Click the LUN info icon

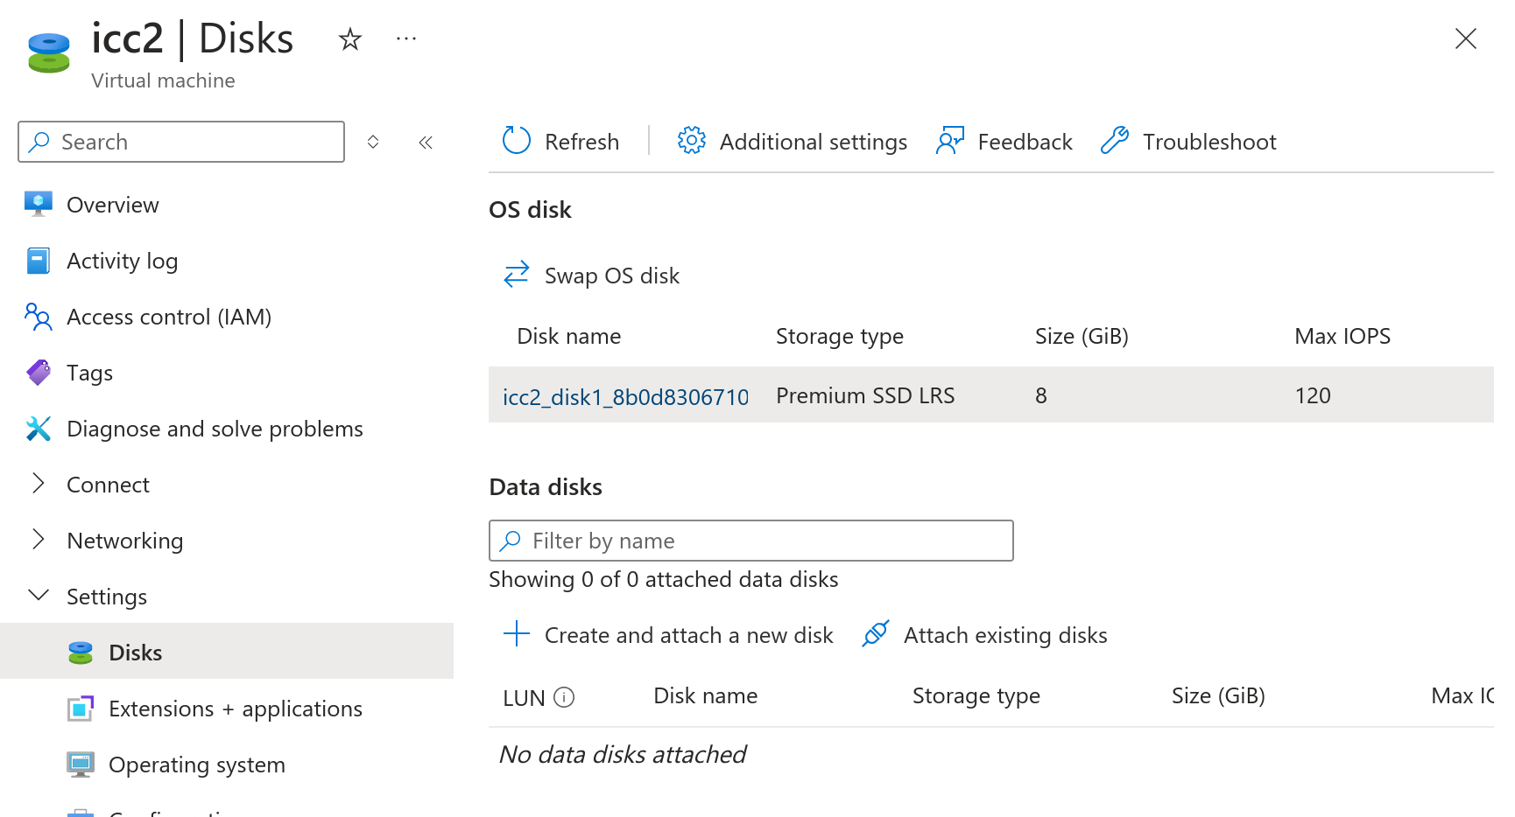[565, 697]
